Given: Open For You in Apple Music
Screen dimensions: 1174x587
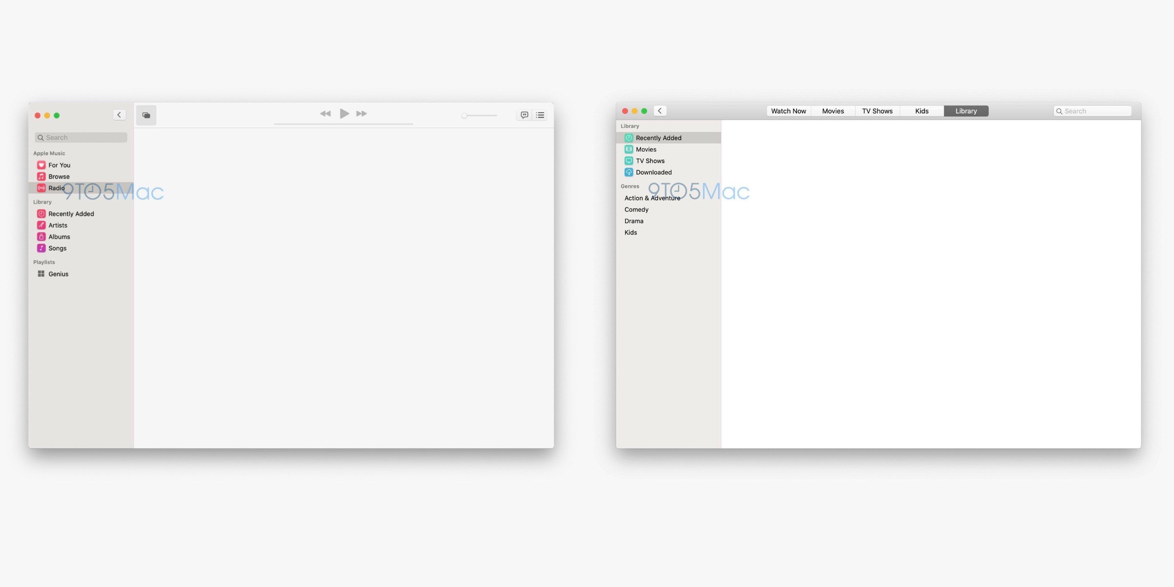Looking at the screenshot, I should point(59,165).
